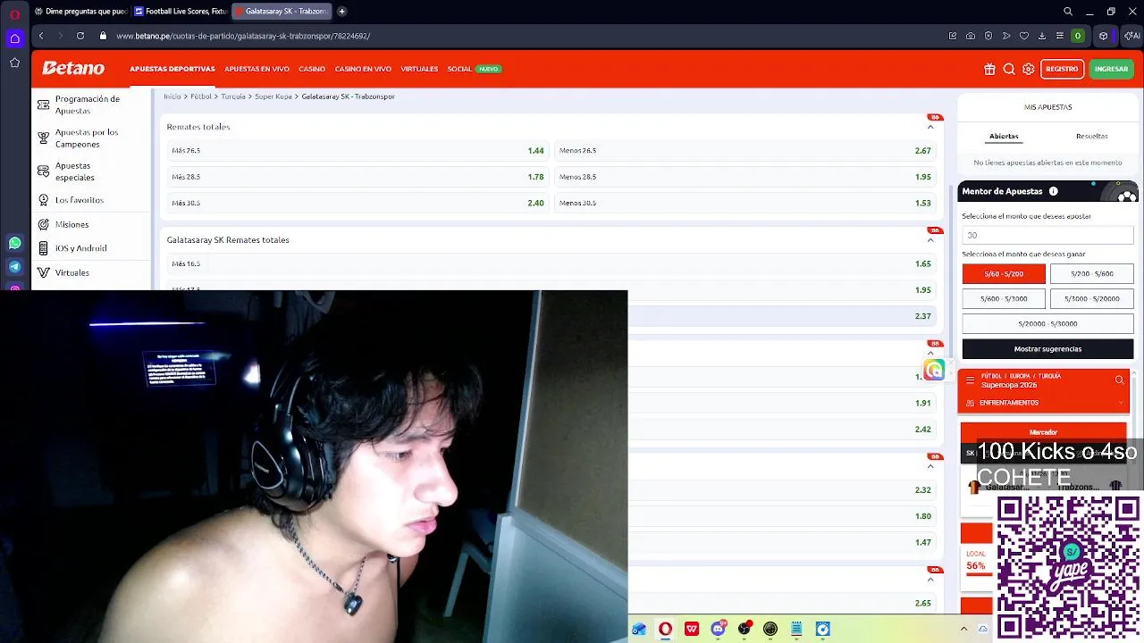This screenshot has height=643, width=1144.
Task: Collapse the Remates totales market
Action: [x=930, y=127]
